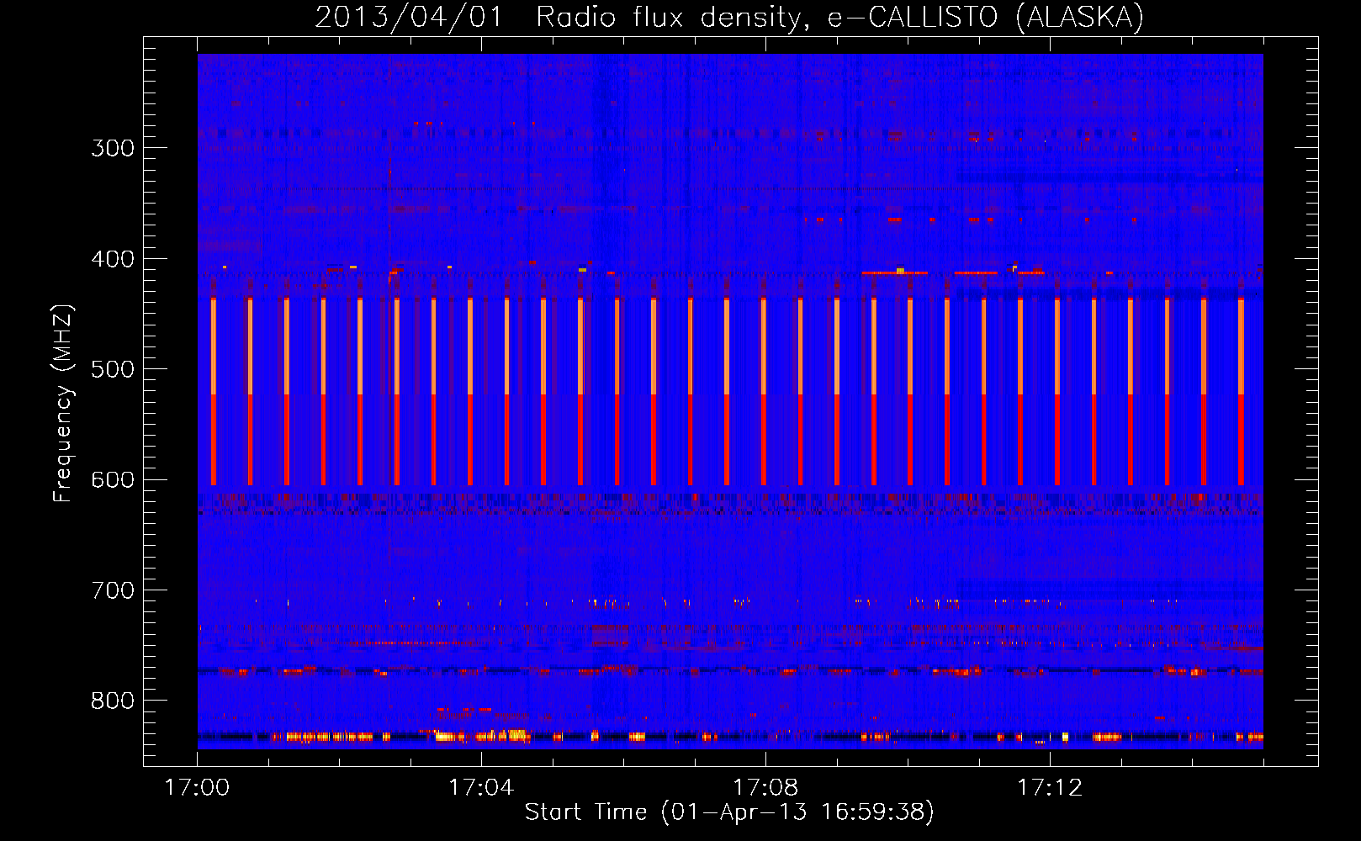The height and width of the screenshot is (841, 1361).
Task: Click the 700 frequency tick label
Action: pyautogui.click(x=113, y=590)
